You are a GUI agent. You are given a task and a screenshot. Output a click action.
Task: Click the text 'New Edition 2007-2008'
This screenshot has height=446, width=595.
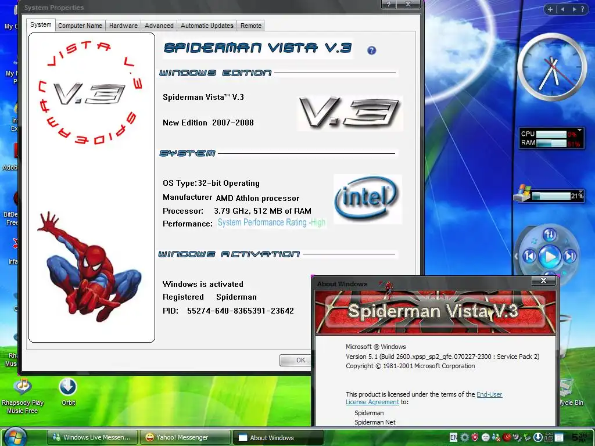coord(208,123)
